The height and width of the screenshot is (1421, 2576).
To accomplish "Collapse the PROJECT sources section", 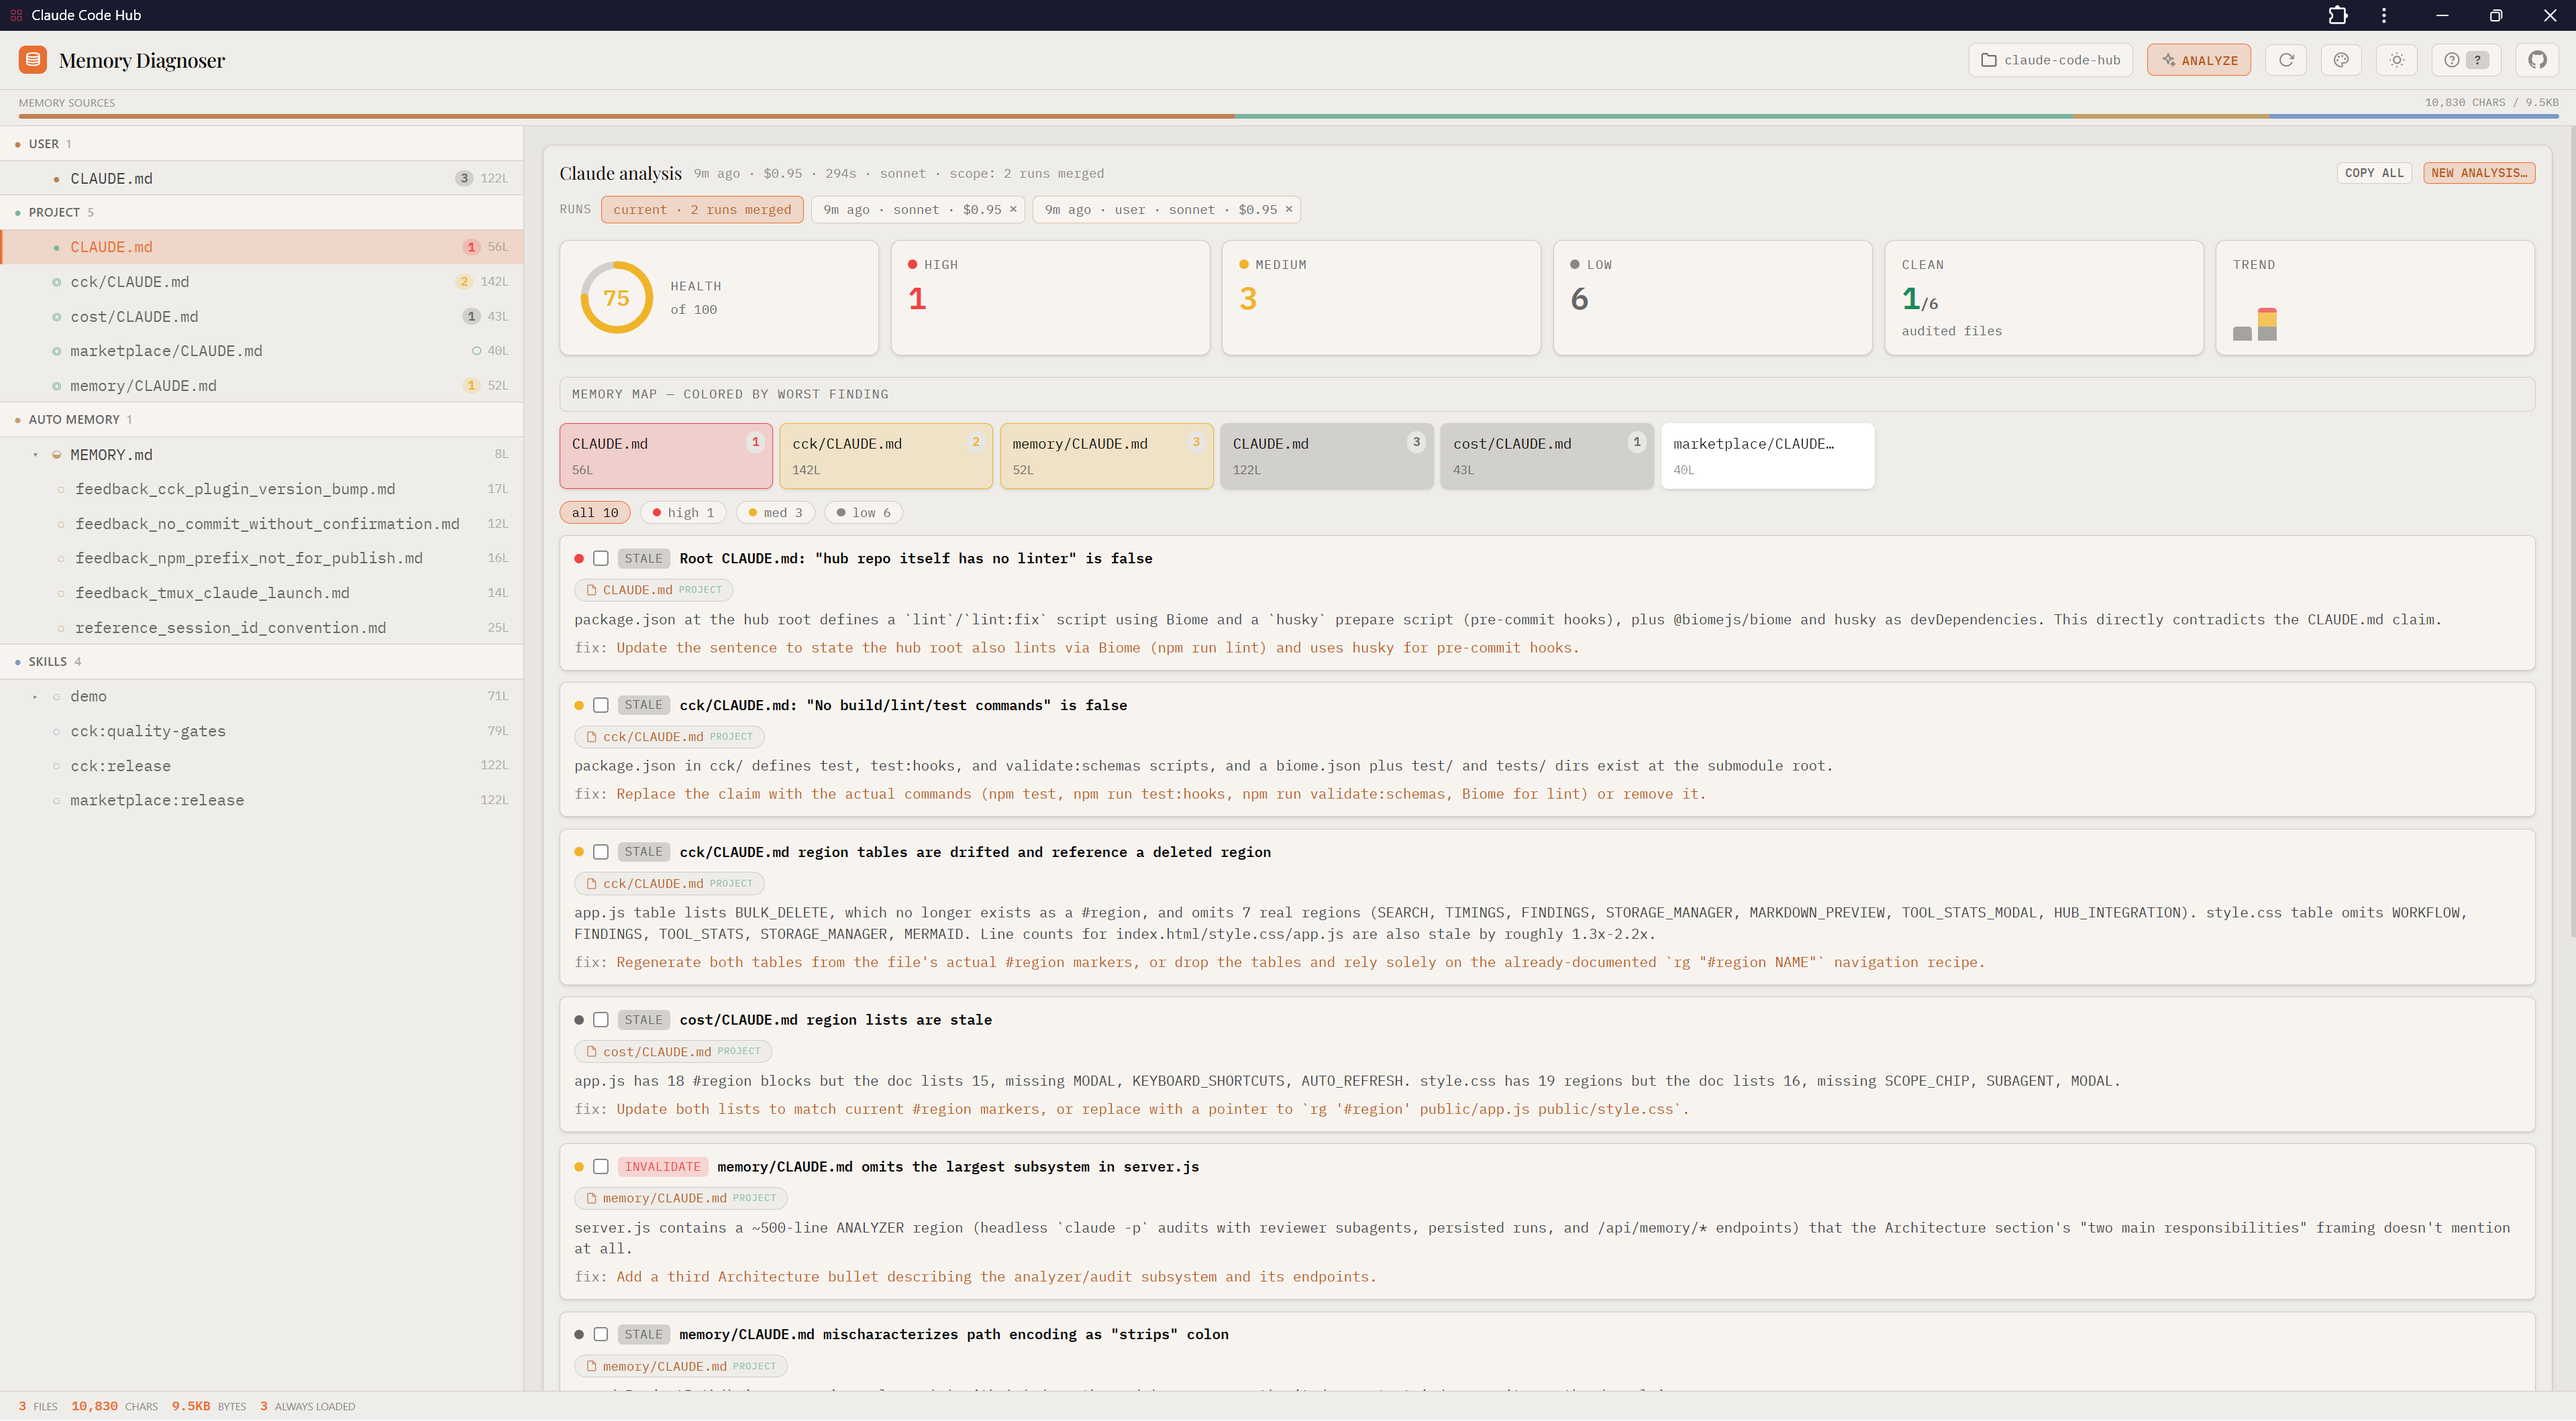I will tap(262, 212).
